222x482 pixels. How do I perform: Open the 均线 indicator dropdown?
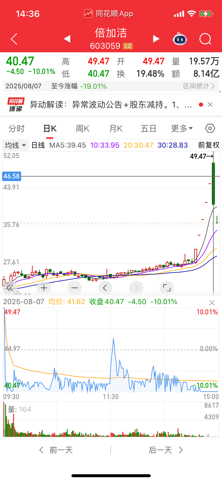(16, 145)
